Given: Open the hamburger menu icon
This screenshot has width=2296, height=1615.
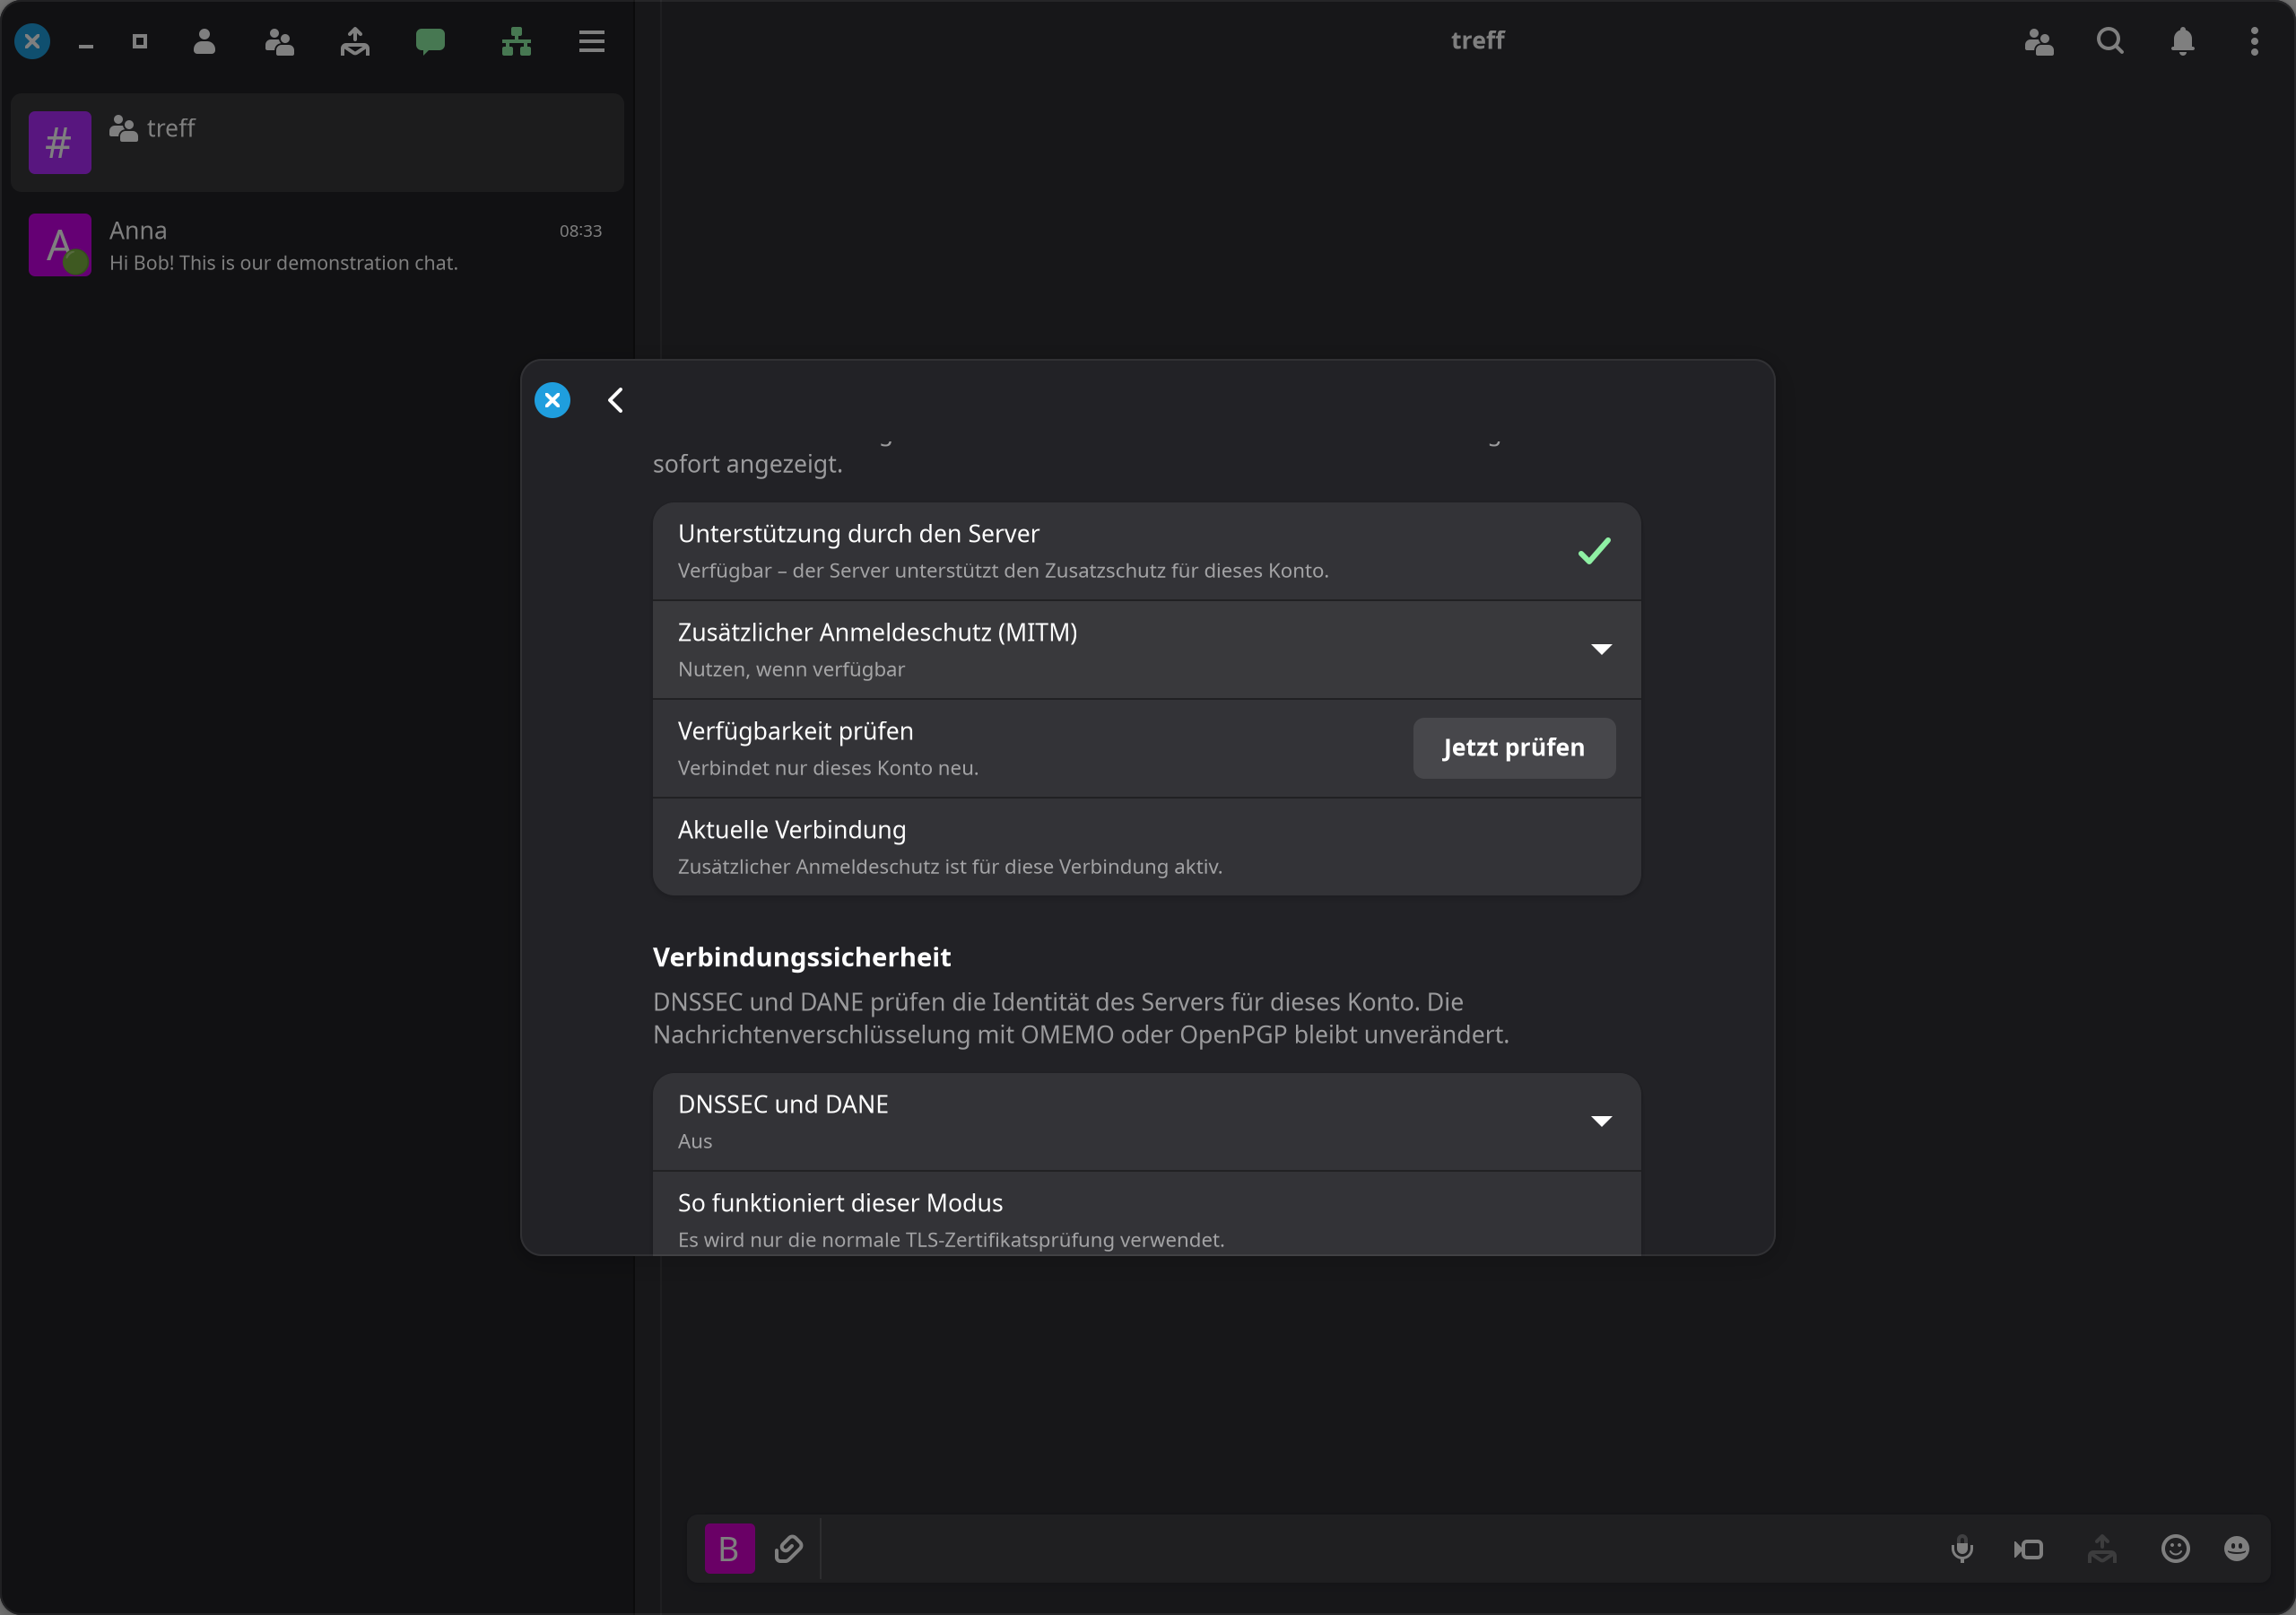Looking at the screenshot, I should tap(592, 41).
